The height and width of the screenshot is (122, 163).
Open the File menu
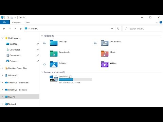[x=5, y=22]
